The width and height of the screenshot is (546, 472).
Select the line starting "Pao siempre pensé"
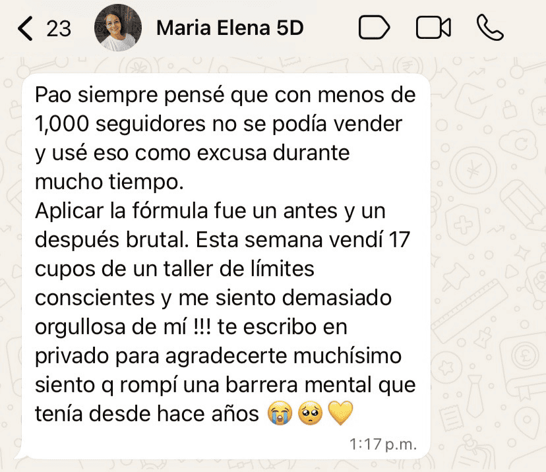point(226,96)
